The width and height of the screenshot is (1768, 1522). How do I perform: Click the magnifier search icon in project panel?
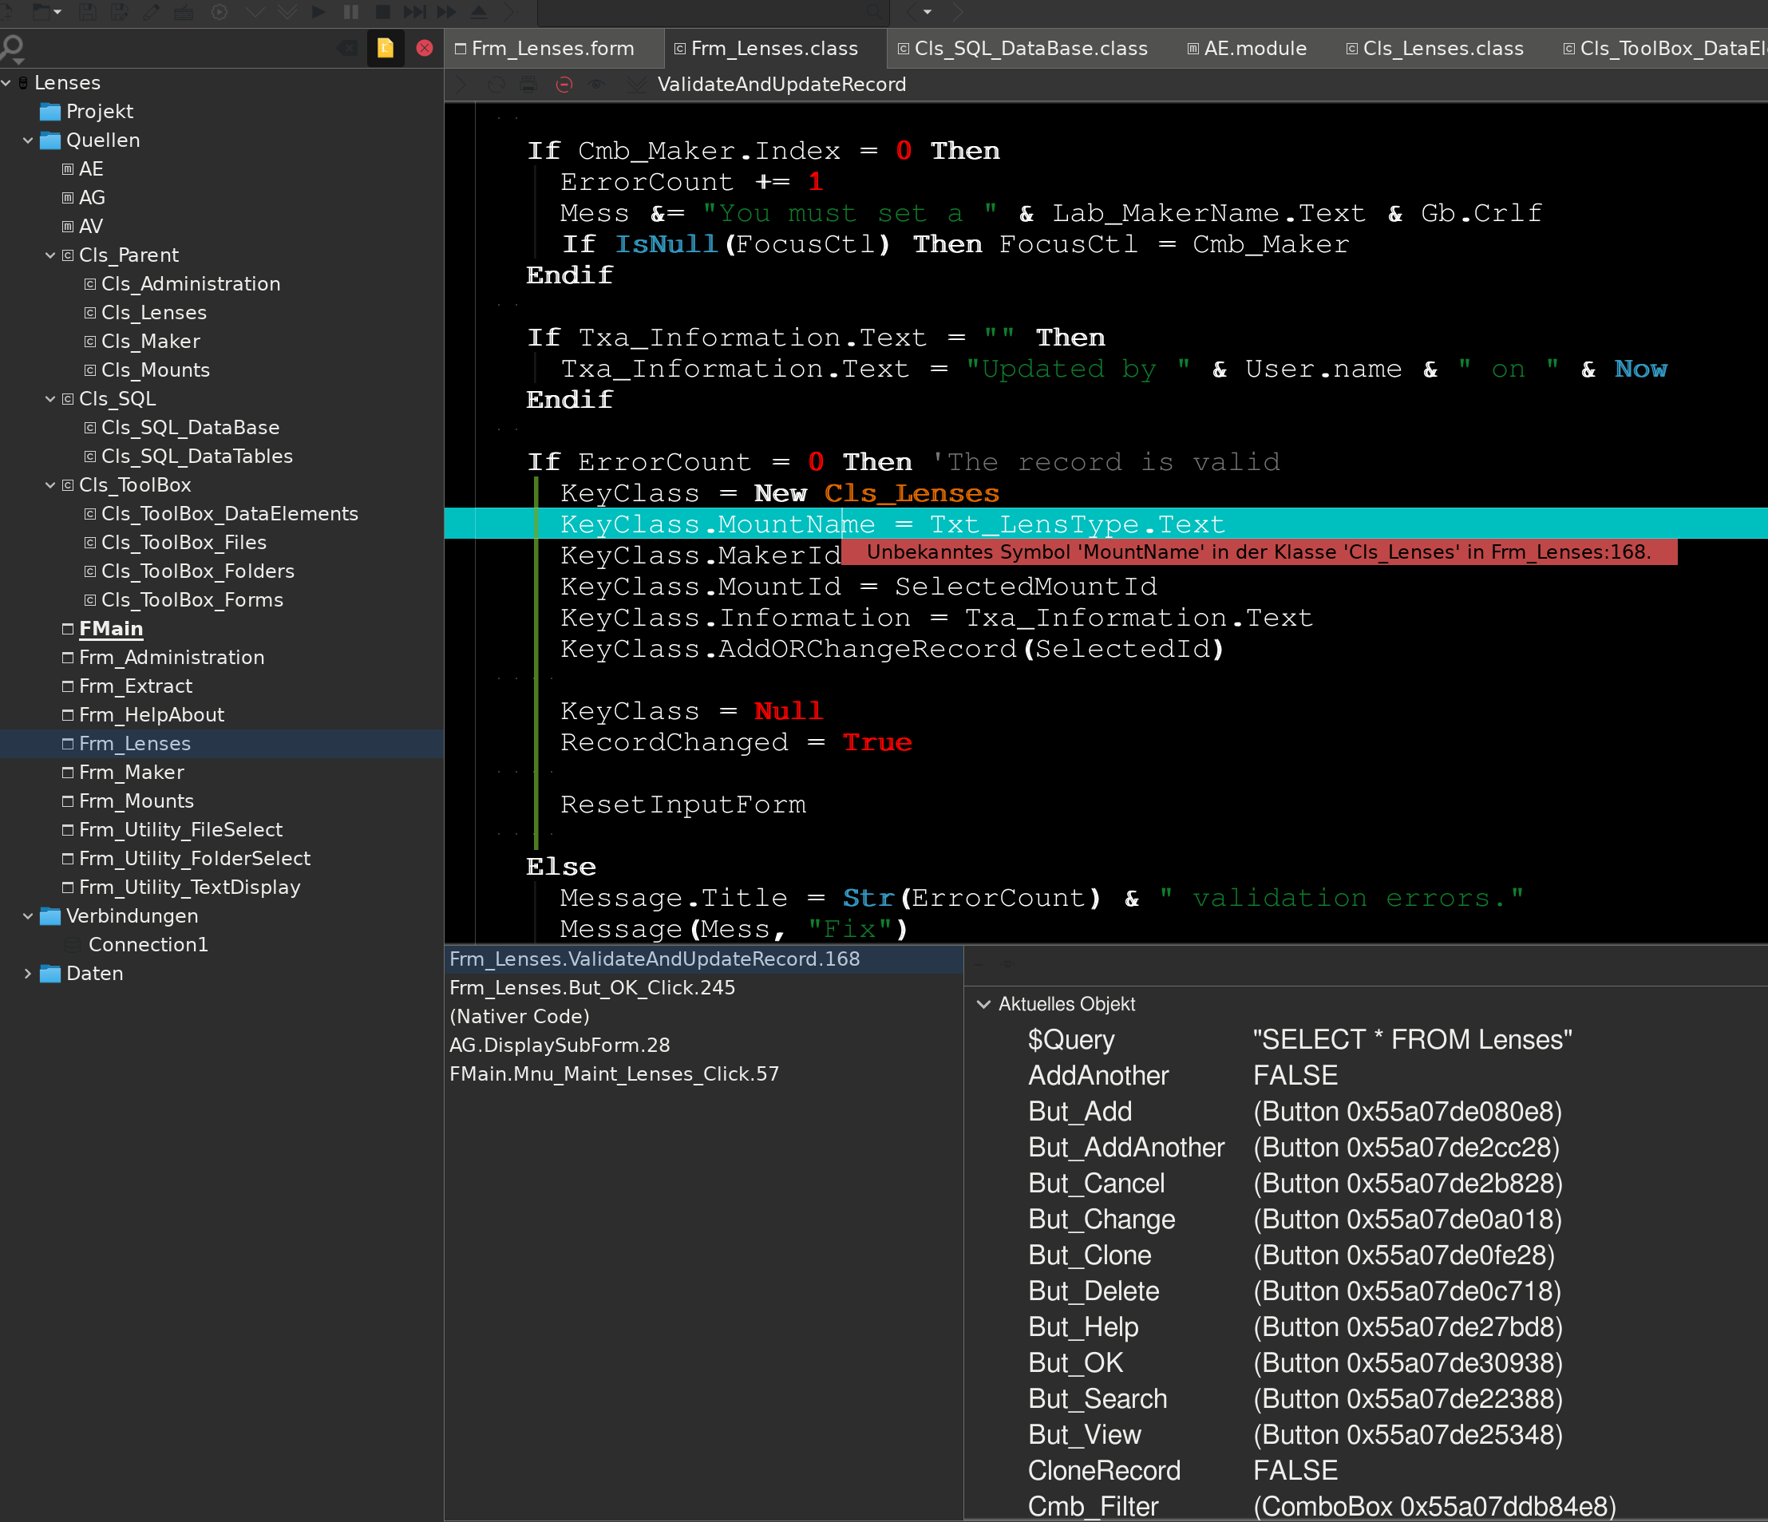(x=13, y=48)
